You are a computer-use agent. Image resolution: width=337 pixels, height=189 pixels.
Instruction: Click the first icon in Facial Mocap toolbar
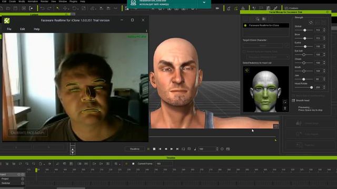(257, 19)
